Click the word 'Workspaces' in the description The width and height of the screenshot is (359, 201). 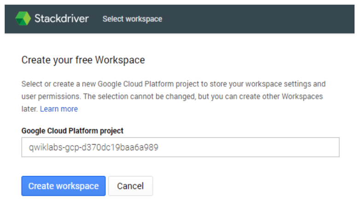pyautogui.click(x=302, y=97)
